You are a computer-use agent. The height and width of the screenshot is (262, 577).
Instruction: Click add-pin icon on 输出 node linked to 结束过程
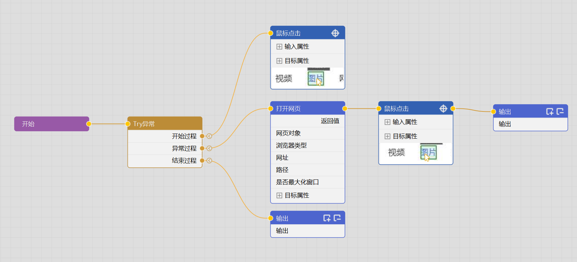pyautogui.click(x=327, y=218)
